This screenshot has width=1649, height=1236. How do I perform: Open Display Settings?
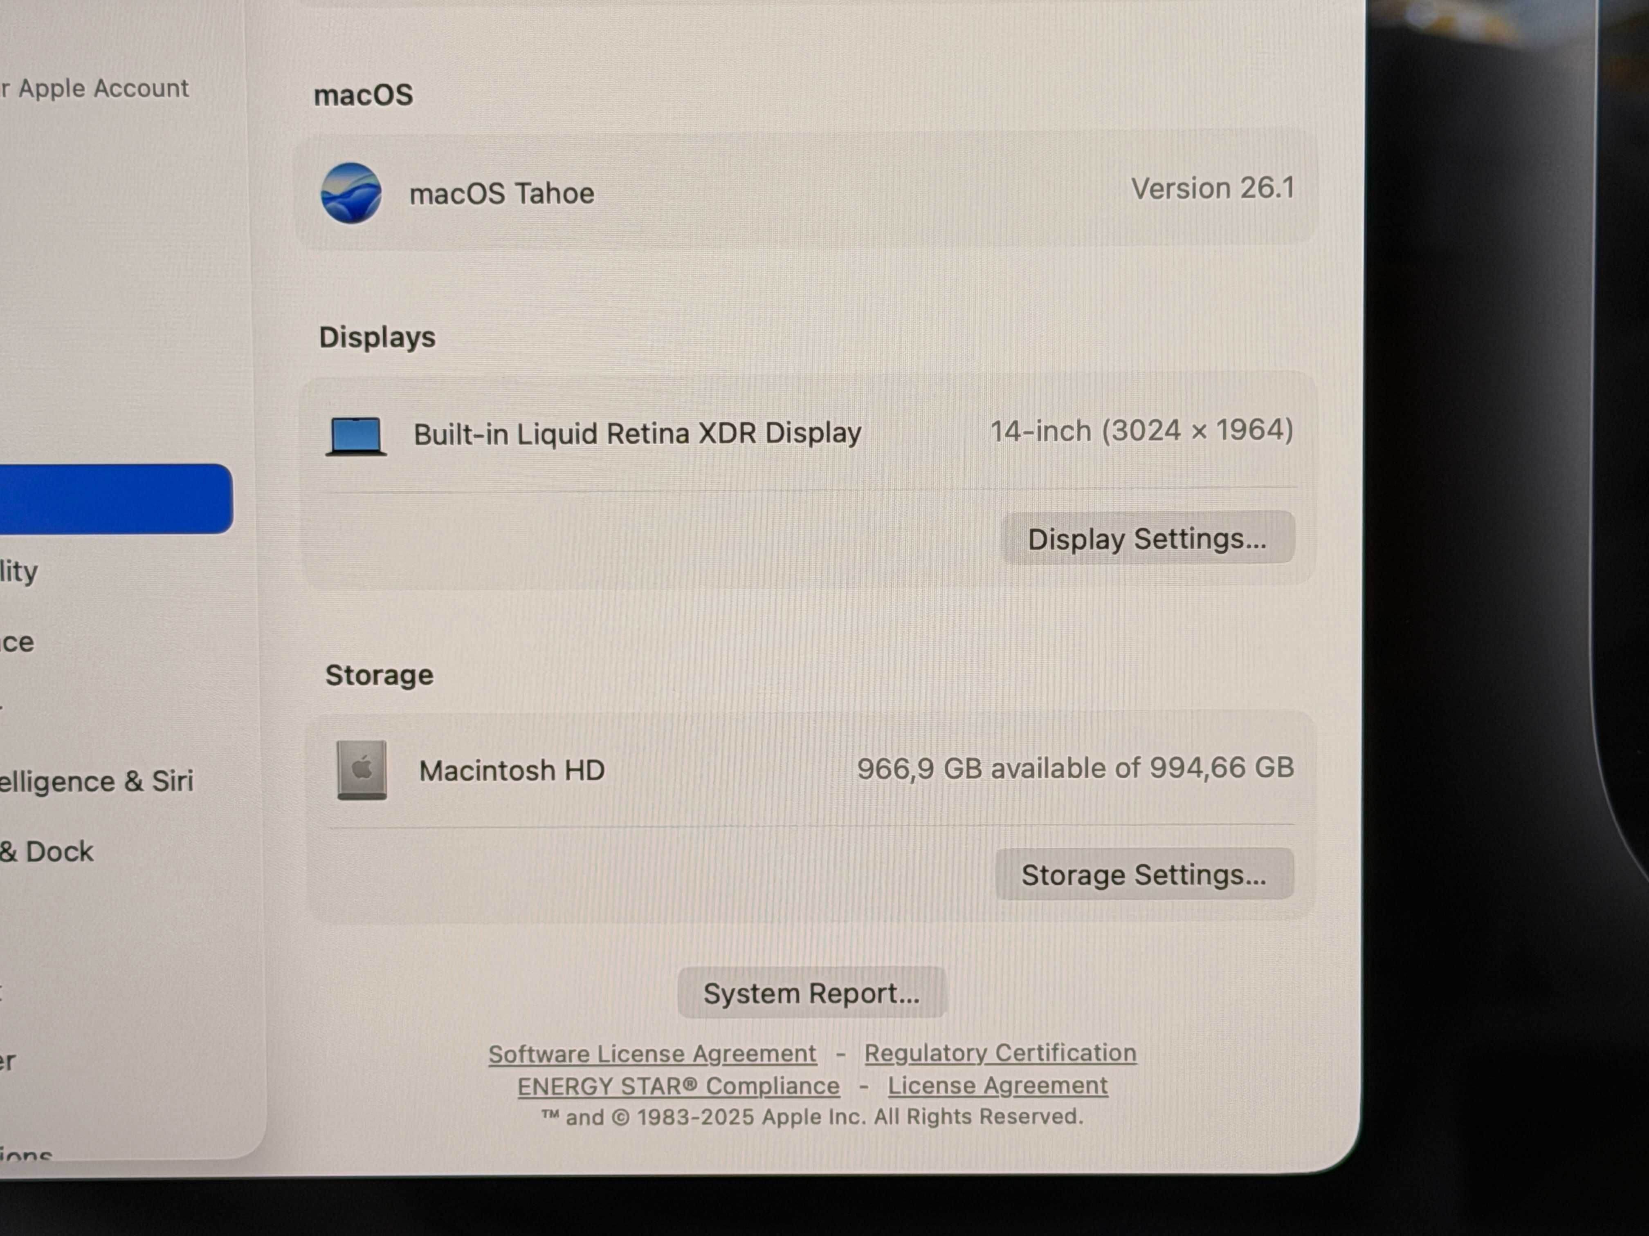[1147, 538]
